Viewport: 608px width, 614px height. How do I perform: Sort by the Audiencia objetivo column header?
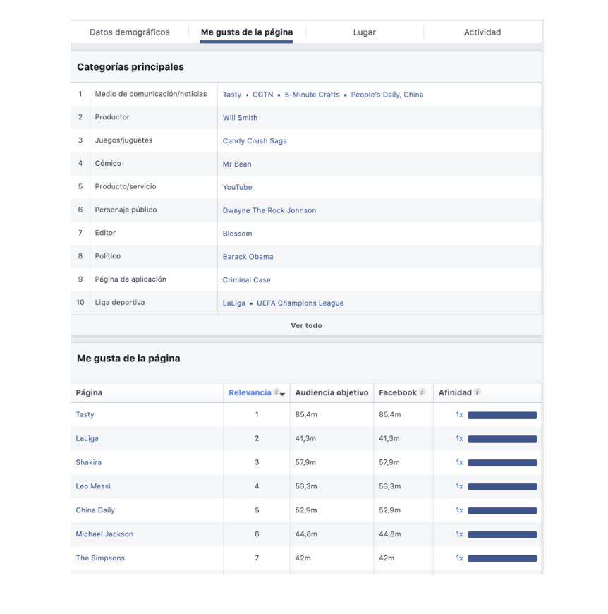(332, 393)
